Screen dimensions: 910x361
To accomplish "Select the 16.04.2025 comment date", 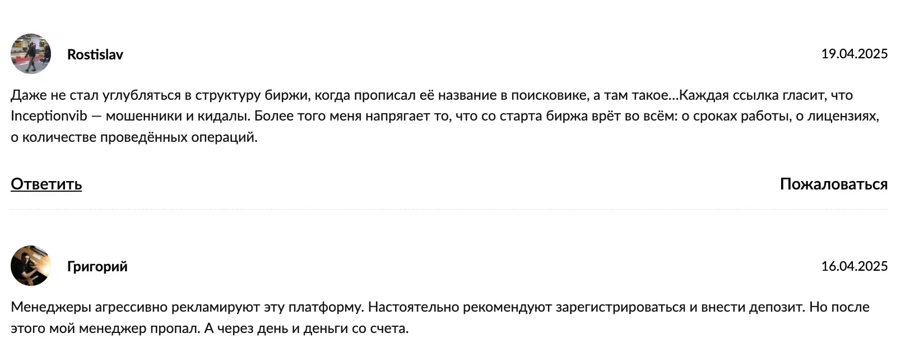I will (855, 266).
